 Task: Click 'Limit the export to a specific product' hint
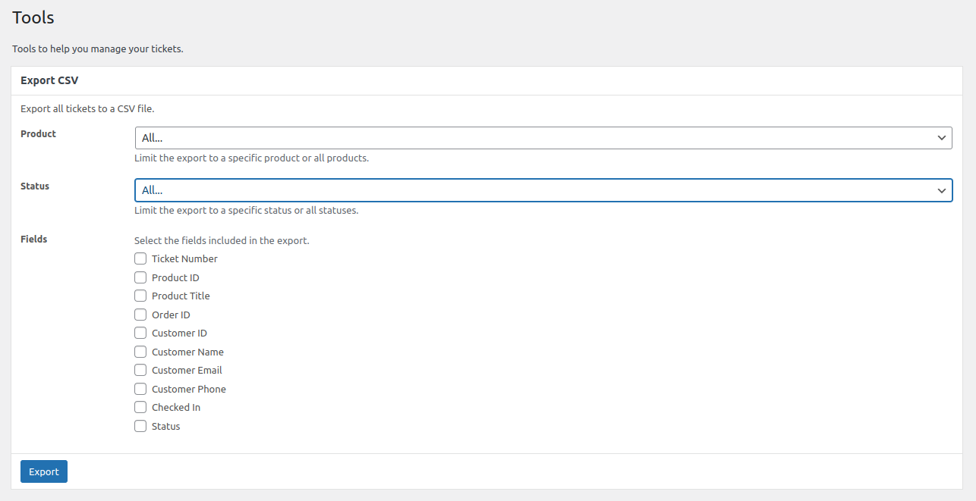(x=251, y=158)
